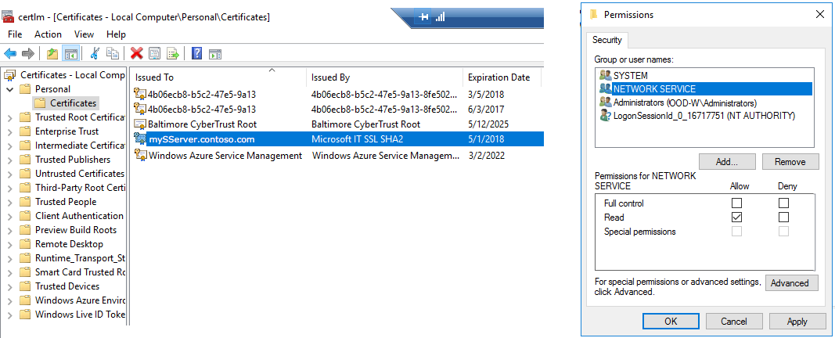Click the blue Help question mark icon
The height and width of the screenshot is (338, 835).
[x=197, y=53]
